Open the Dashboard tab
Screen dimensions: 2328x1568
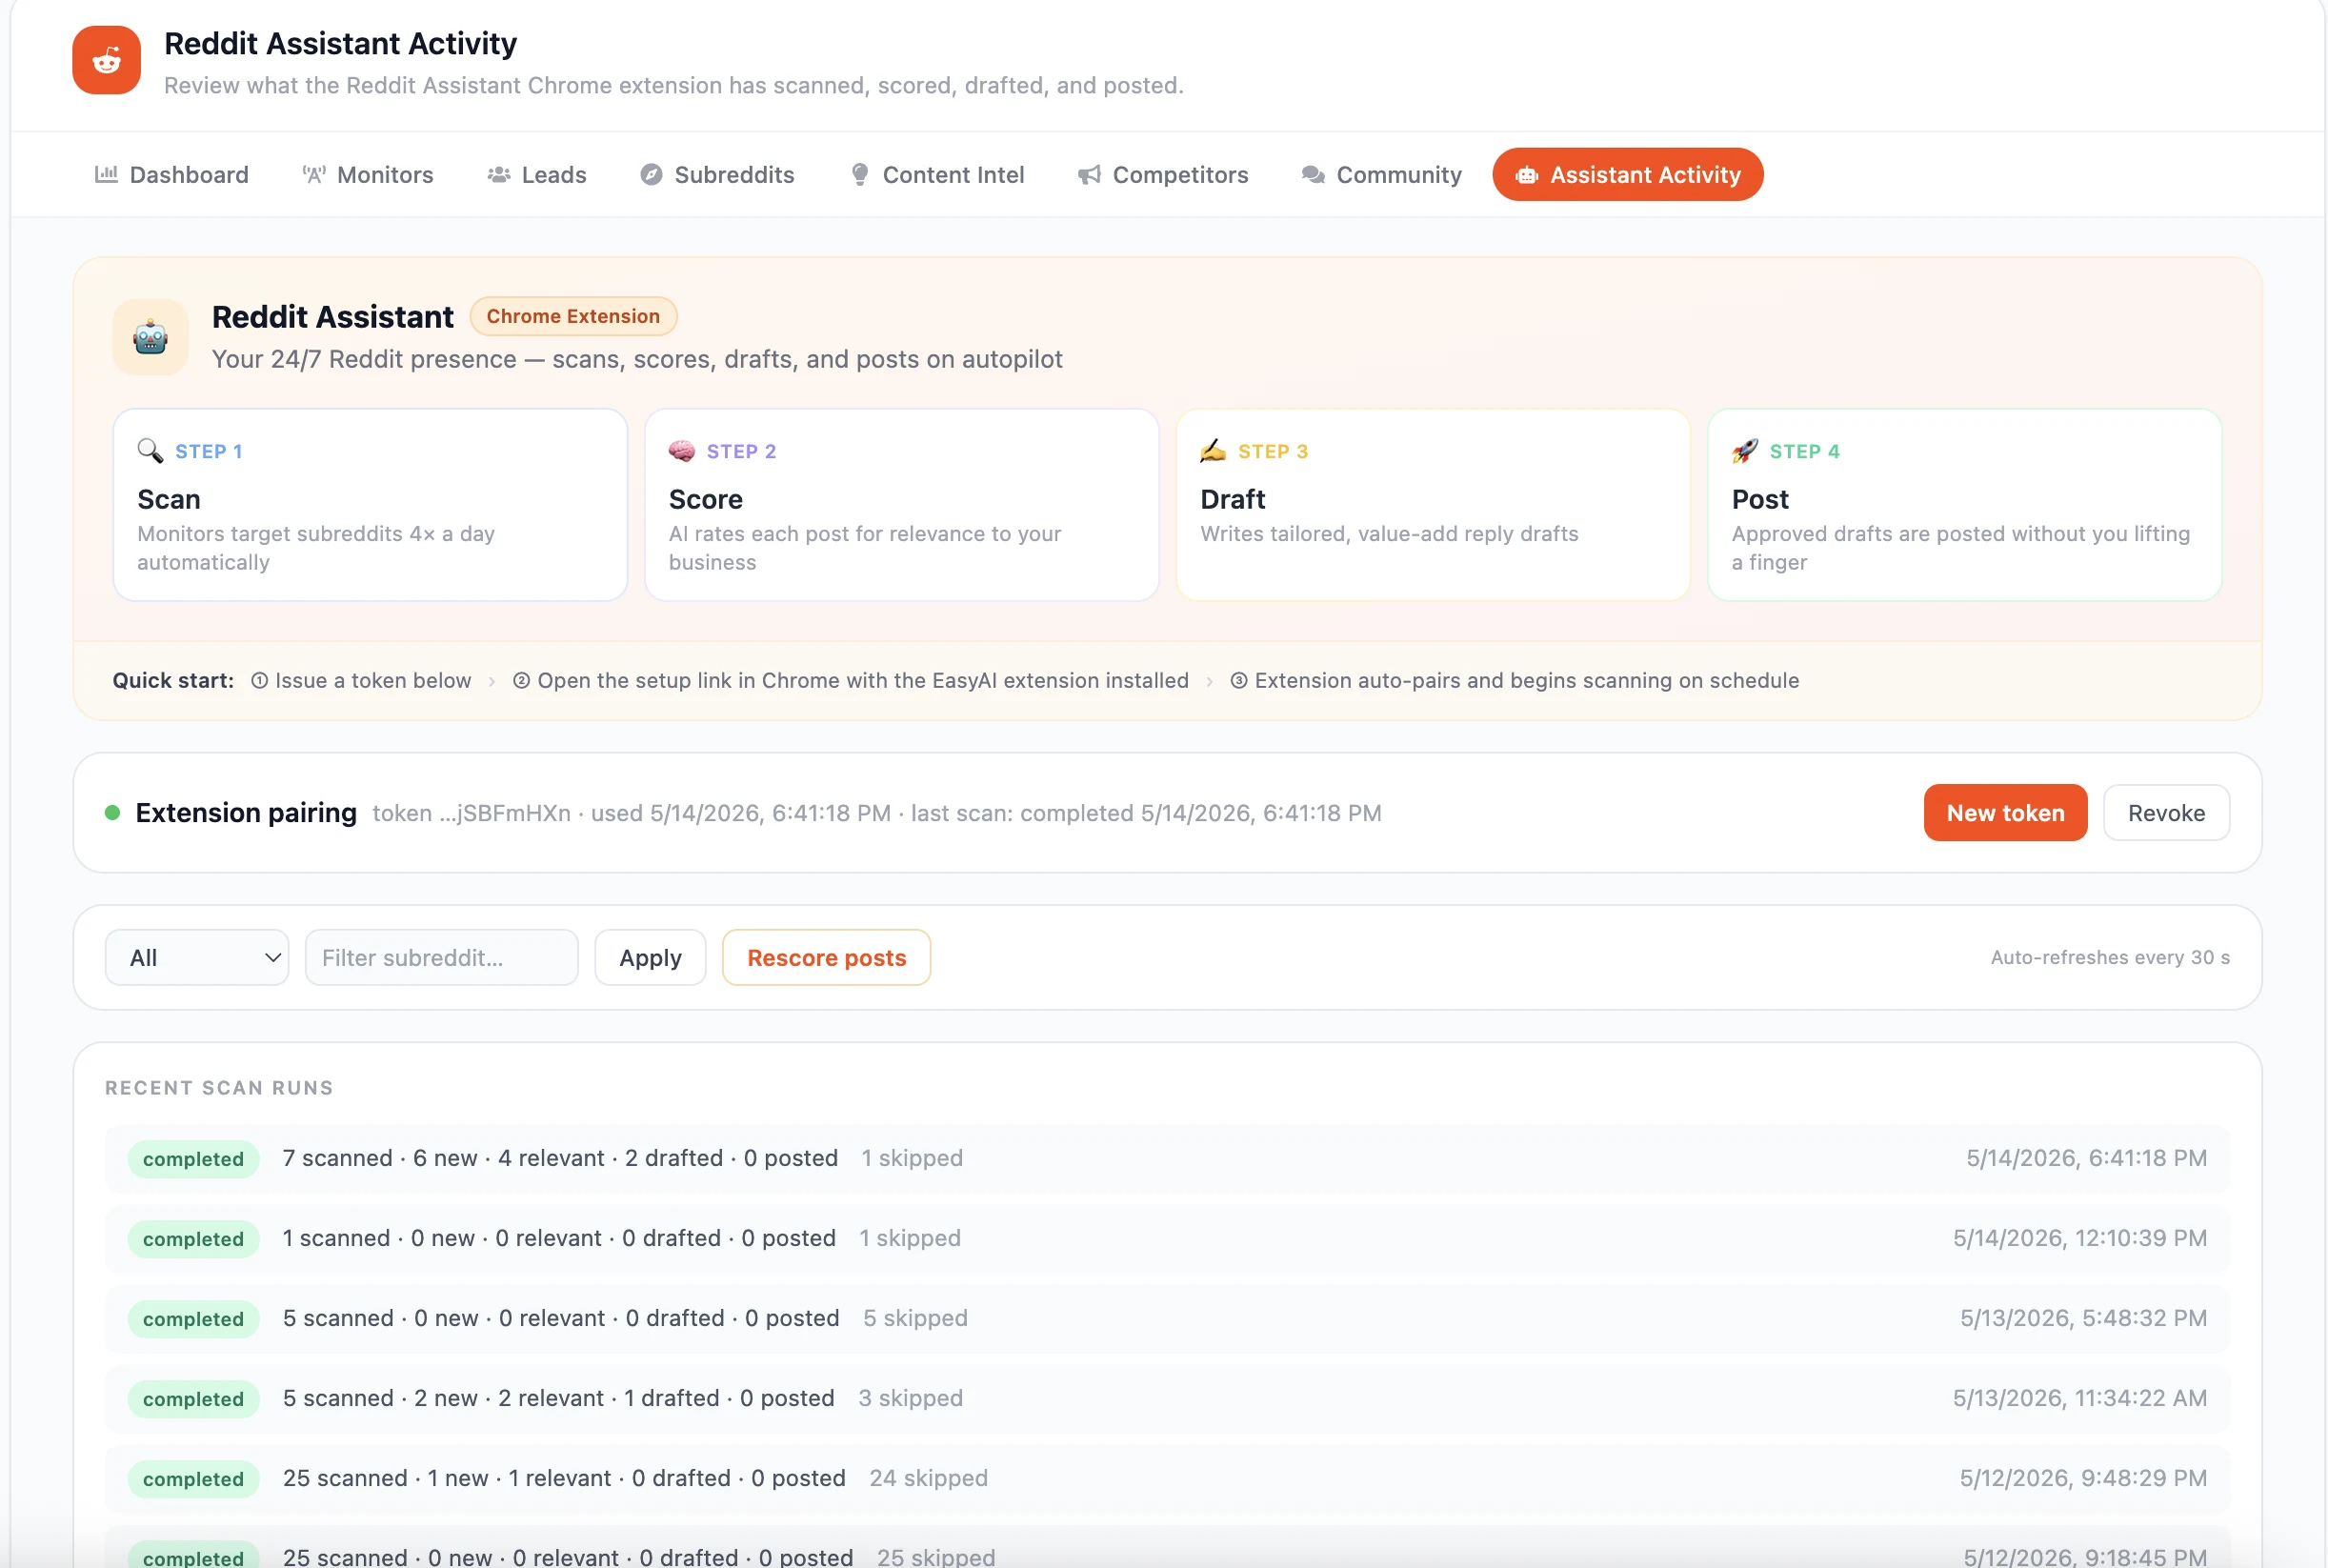point(172,175)
